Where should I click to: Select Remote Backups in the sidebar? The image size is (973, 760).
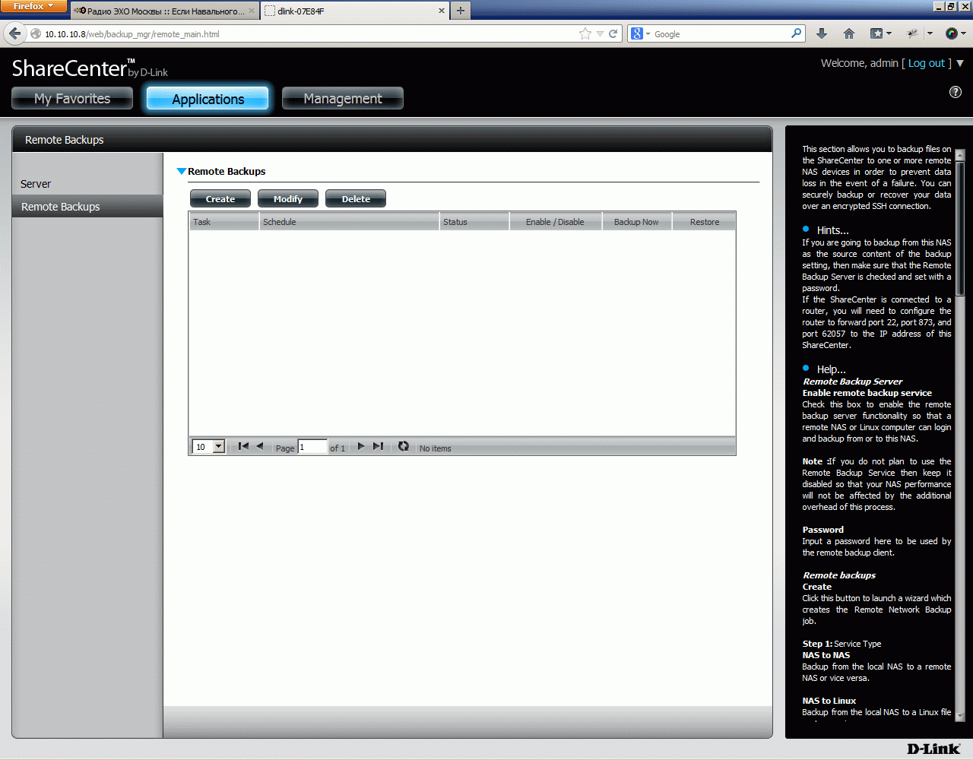pos(87,207)
